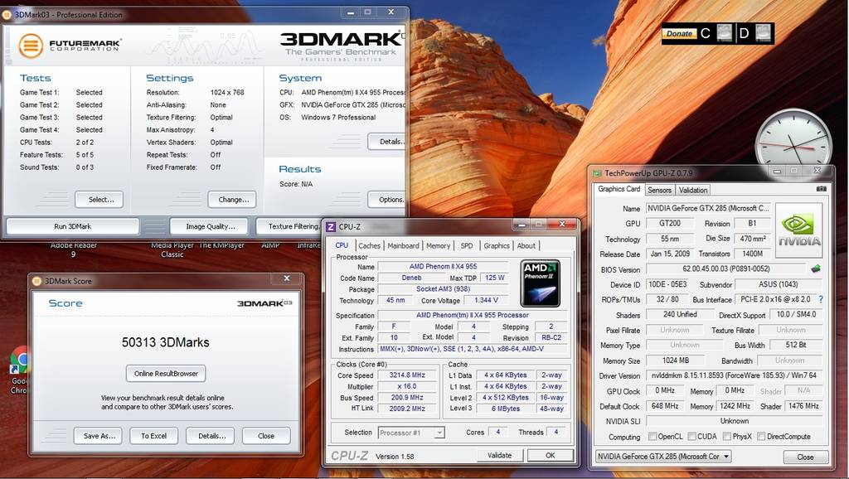This screenshot has height=479, width=849.
Task: Click the Bus Interface question mark icon
Action: (821, 299)
